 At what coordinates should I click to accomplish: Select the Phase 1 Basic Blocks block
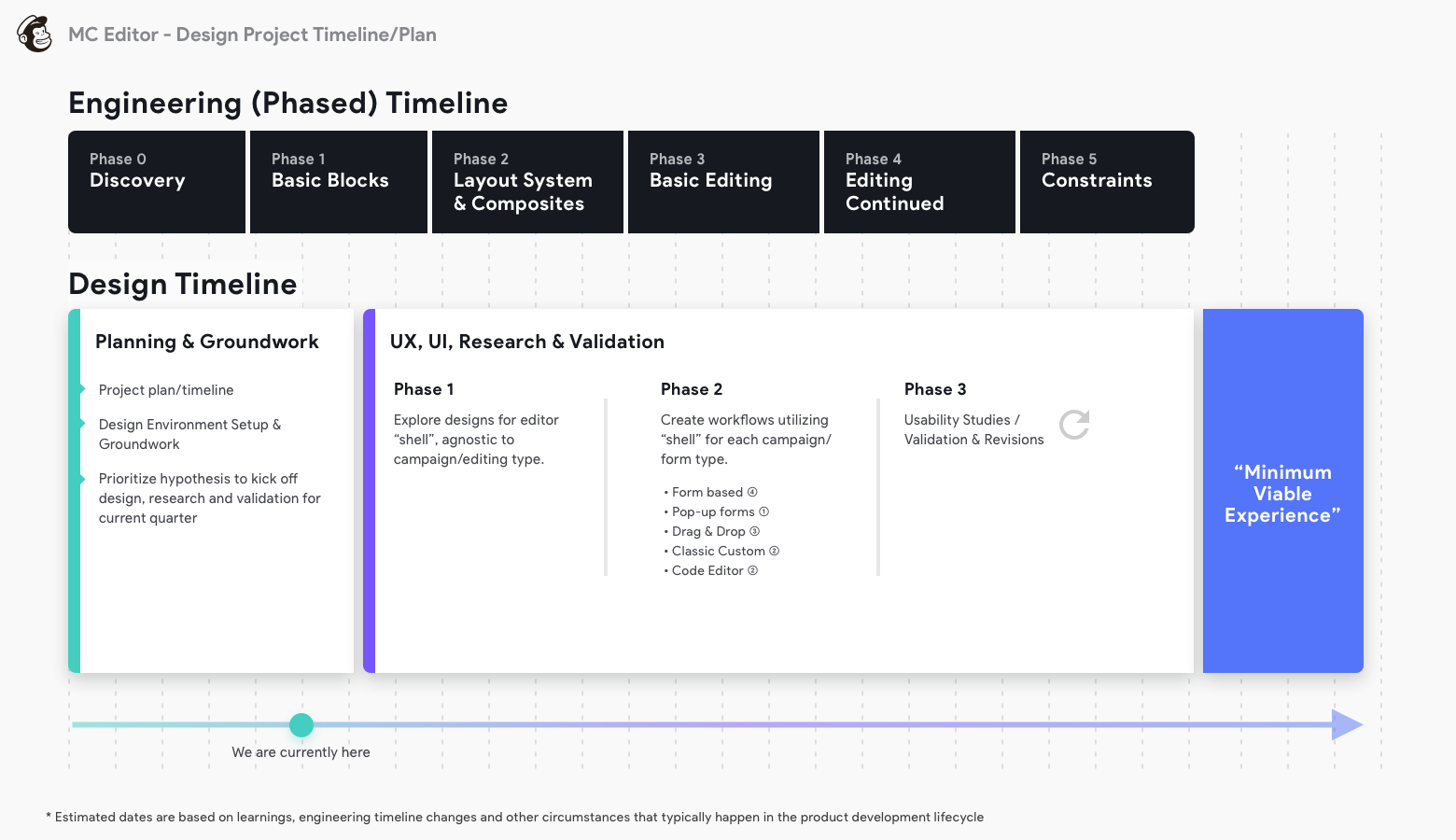point(338,182)
